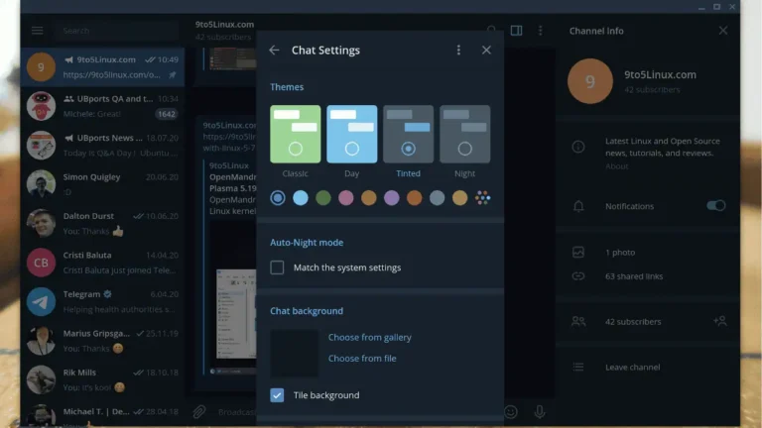This screenshot has height=428, width=762.
Task: Click the photo icon beside 1 photo
Action: coord(578,253)
